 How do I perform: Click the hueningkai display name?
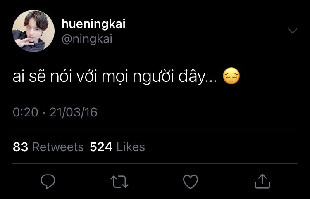point(93,24)
